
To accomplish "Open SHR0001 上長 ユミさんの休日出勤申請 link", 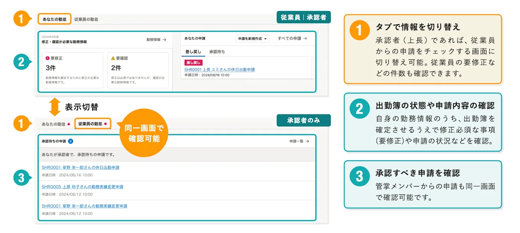I will click(219, 70).
